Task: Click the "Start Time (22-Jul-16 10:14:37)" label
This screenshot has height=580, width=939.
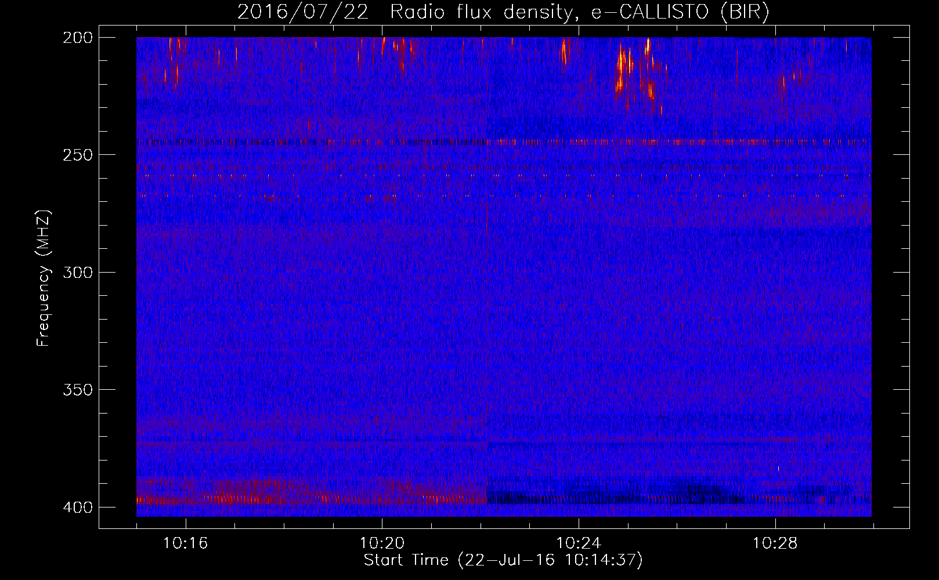Action: (x=503, y=560)
